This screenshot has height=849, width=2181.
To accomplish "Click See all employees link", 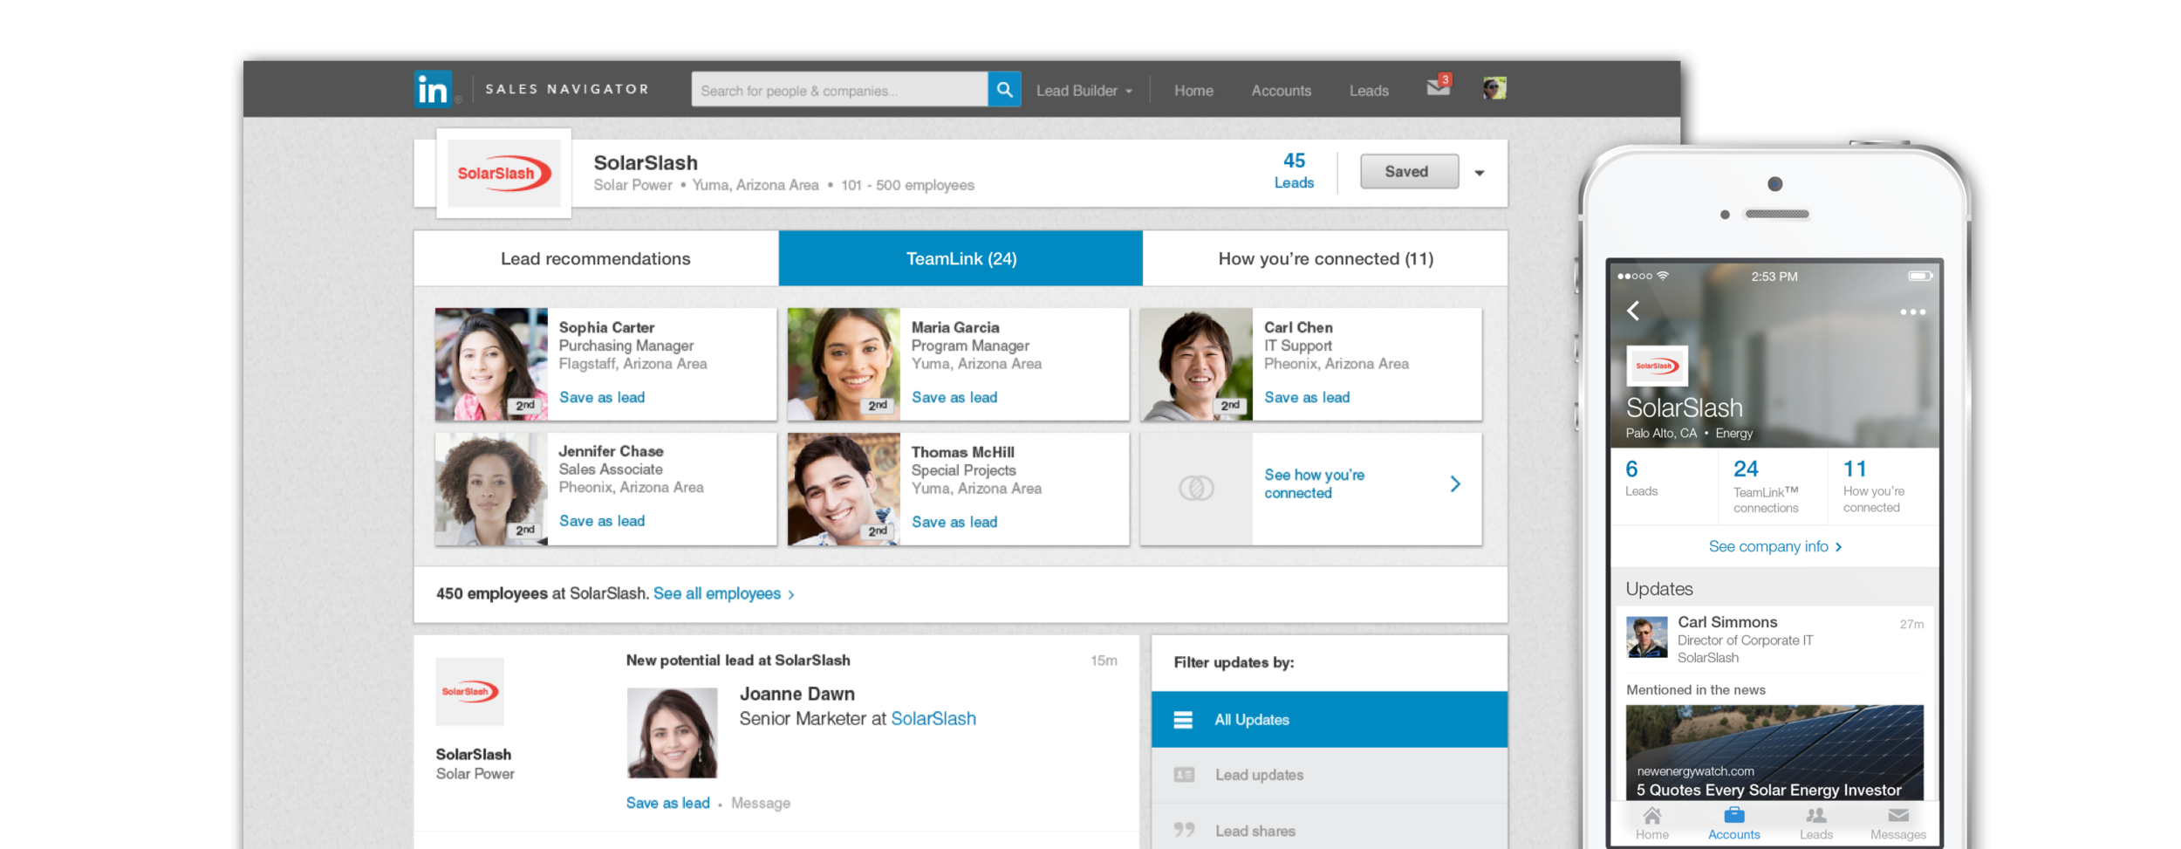I will coord(717,593).
